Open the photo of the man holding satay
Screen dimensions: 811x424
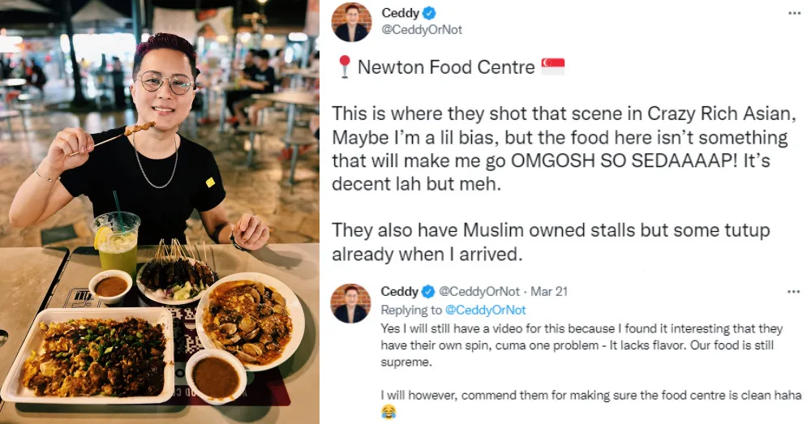click(x=160, y=212)
